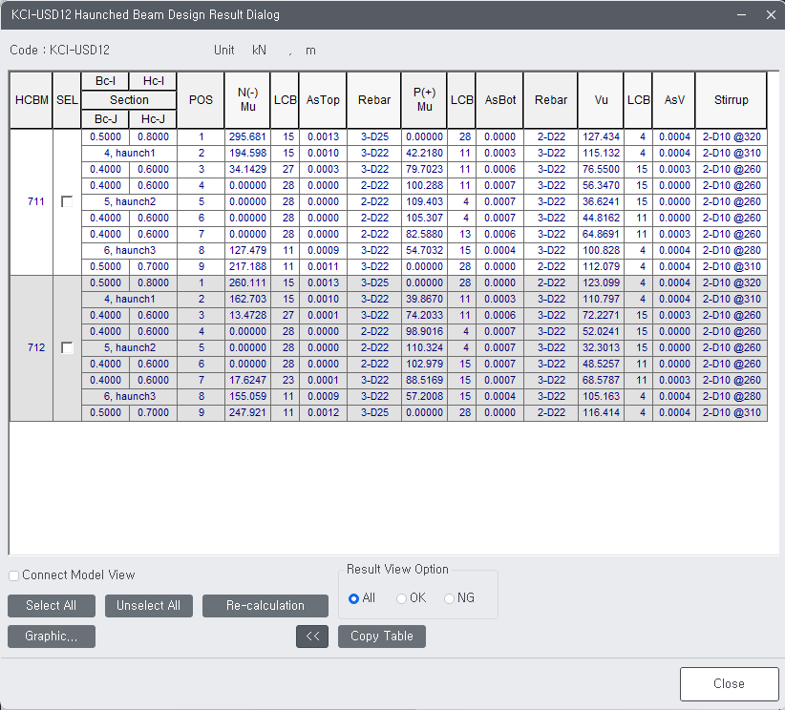Select the OK result view radio

[x=401, y=598]
